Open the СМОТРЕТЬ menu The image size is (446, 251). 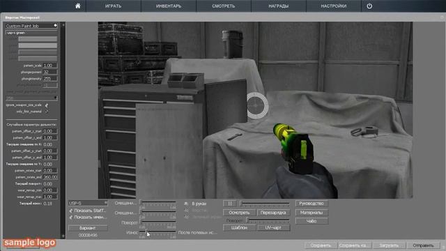coord(224,6)
